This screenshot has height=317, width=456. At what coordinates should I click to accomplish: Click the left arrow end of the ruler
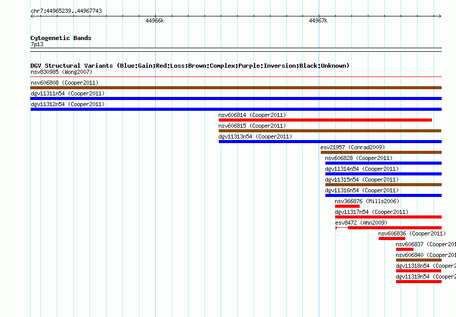[32, 16]
